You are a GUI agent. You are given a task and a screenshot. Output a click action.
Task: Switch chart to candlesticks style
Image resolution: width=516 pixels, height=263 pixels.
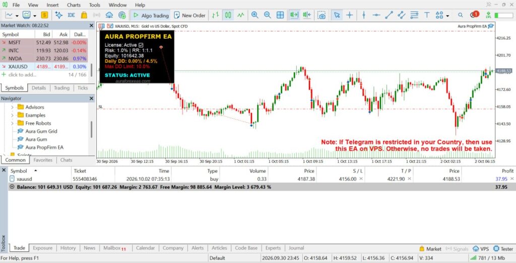click(x=228, y=15)
